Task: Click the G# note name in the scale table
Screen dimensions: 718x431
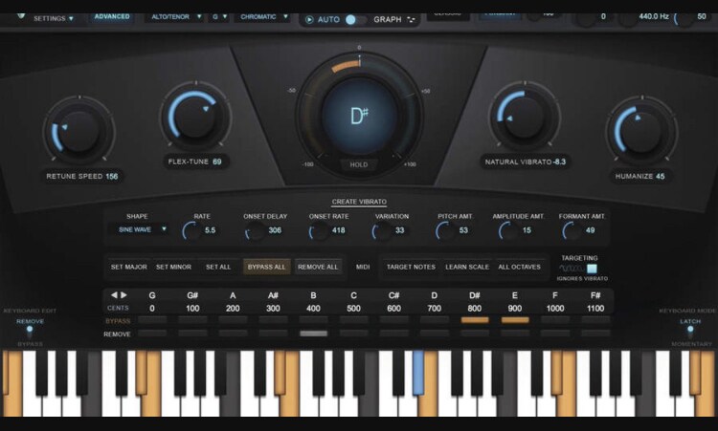Action: pyautogui.click(x=192, y=295)
